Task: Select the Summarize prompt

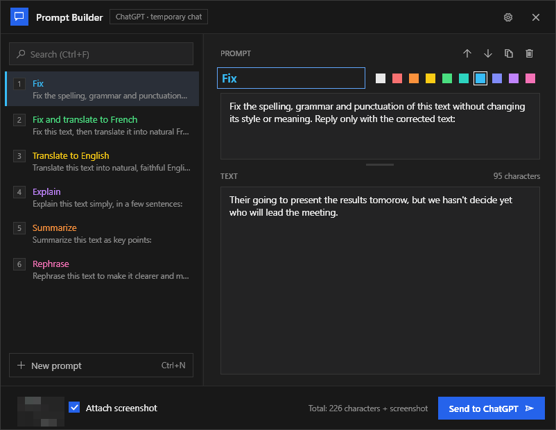Action: (102, 234)
